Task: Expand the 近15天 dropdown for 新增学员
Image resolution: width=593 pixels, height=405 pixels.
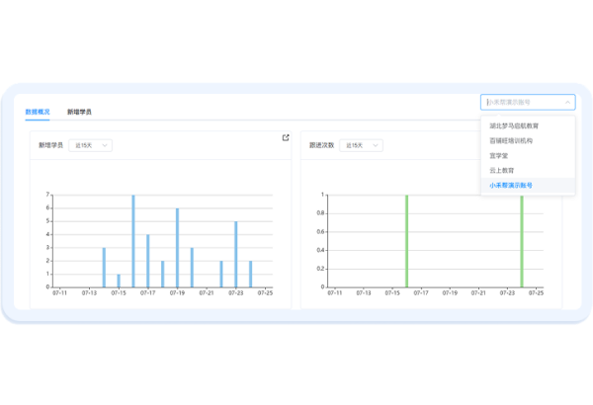Action: pos(91,145)
